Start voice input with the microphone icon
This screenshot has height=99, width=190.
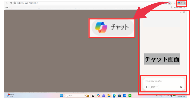tap(181, 87)
